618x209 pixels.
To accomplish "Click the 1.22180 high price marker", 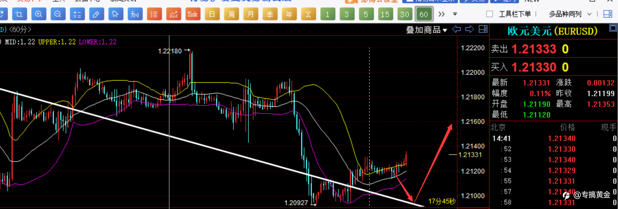I will 170,51.
